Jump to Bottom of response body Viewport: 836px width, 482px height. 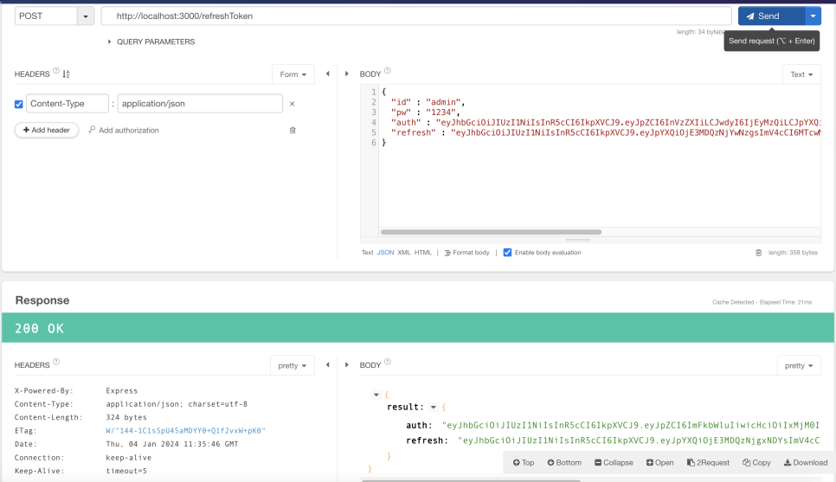pos(564,463)
